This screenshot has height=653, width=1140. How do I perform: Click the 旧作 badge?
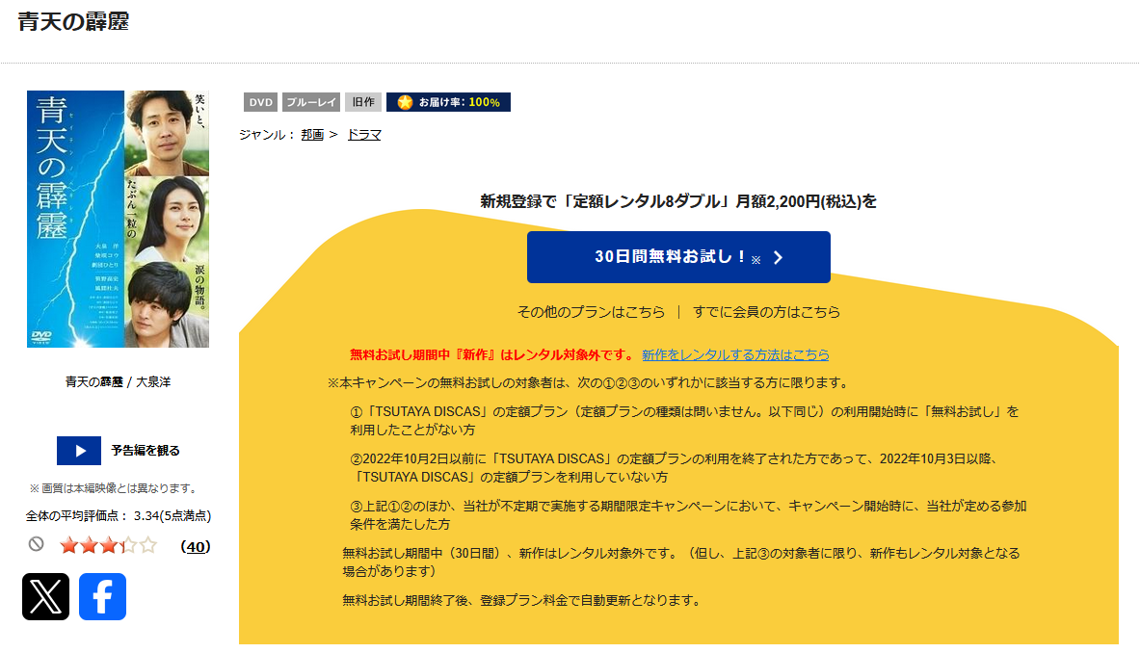[x=362, y=102]
